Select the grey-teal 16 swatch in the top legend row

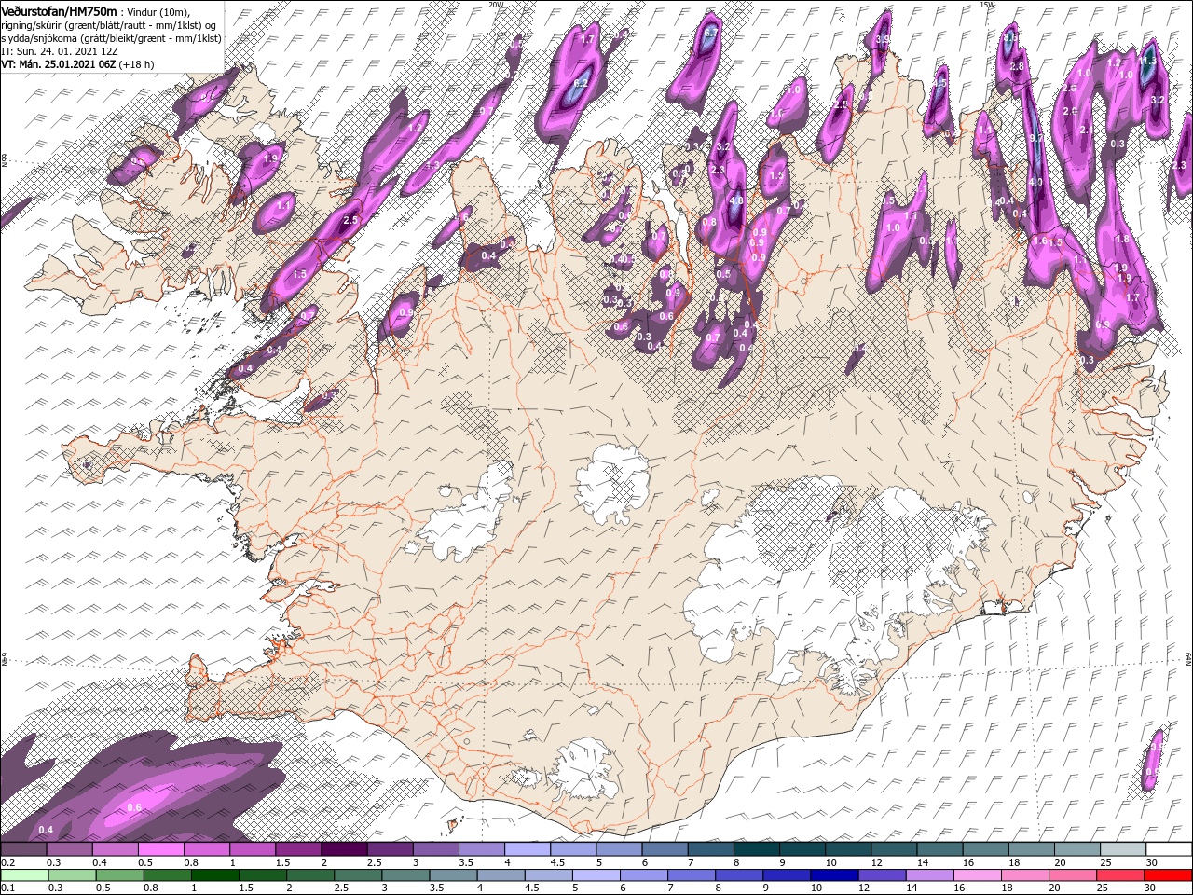pyautogui.click(x=985, y=848)
